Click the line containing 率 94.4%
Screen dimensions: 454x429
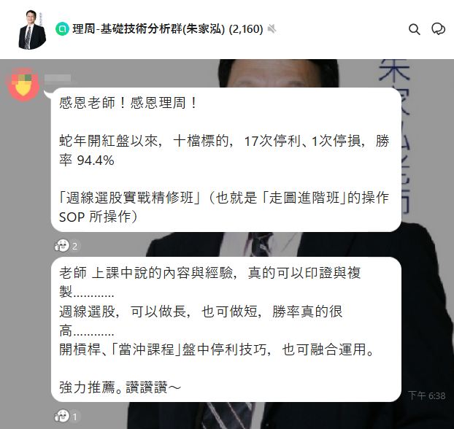(x=87, y=160)
